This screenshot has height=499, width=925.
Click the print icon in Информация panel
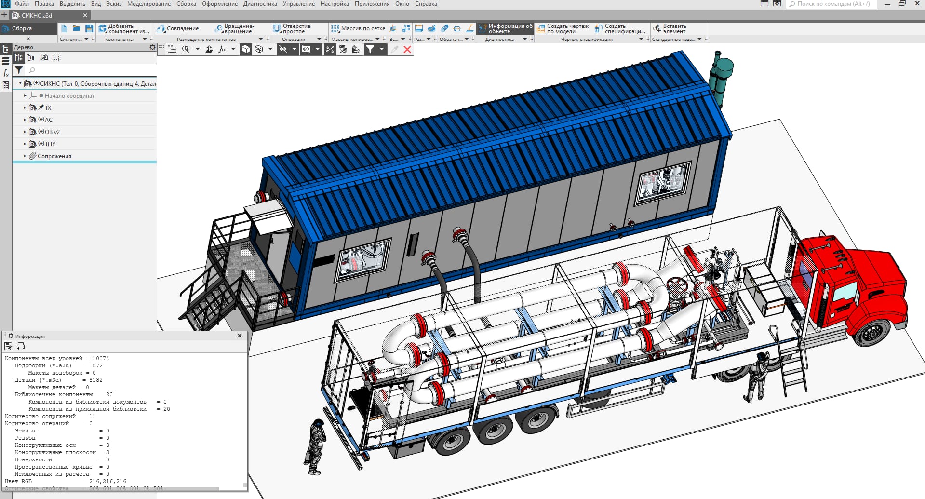pyautogui.click(x=21, y=346)
